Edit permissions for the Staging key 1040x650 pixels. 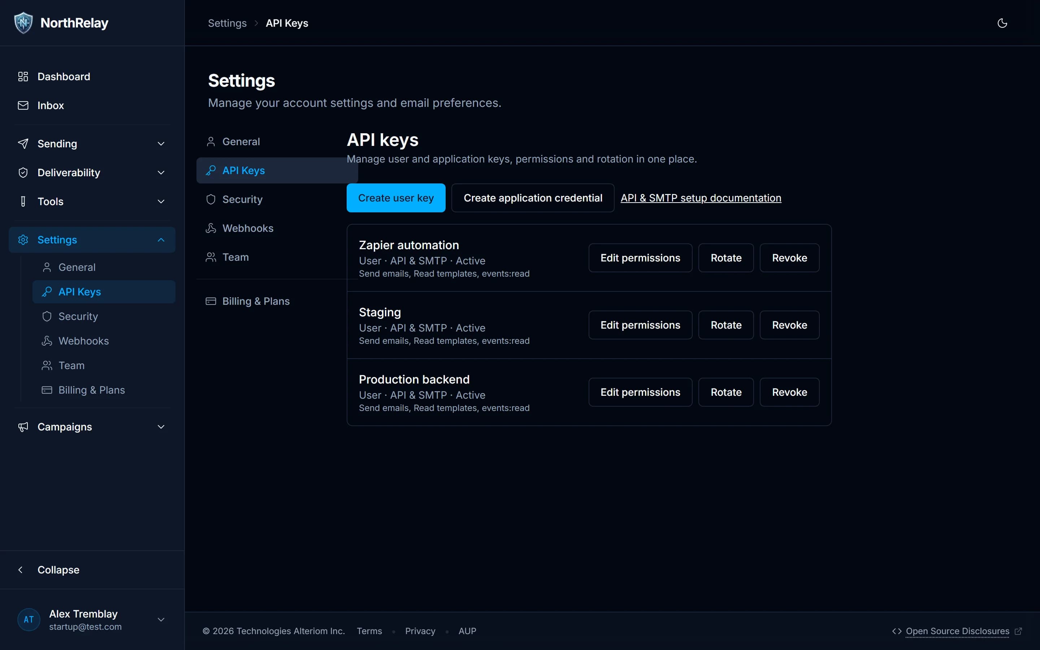click(640, 325)
